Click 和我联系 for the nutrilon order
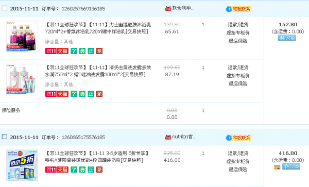Viewport: 309px width, 187px height. coord(238,138)
